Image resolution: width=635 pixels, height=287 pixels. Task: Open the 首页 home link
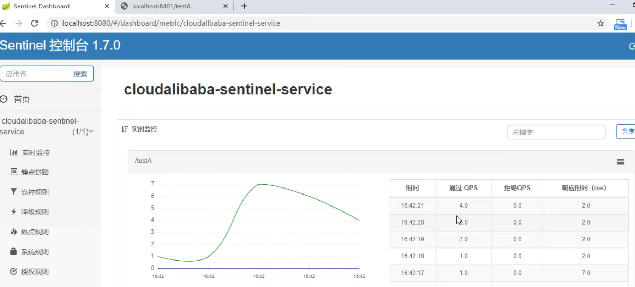(22, 99)
